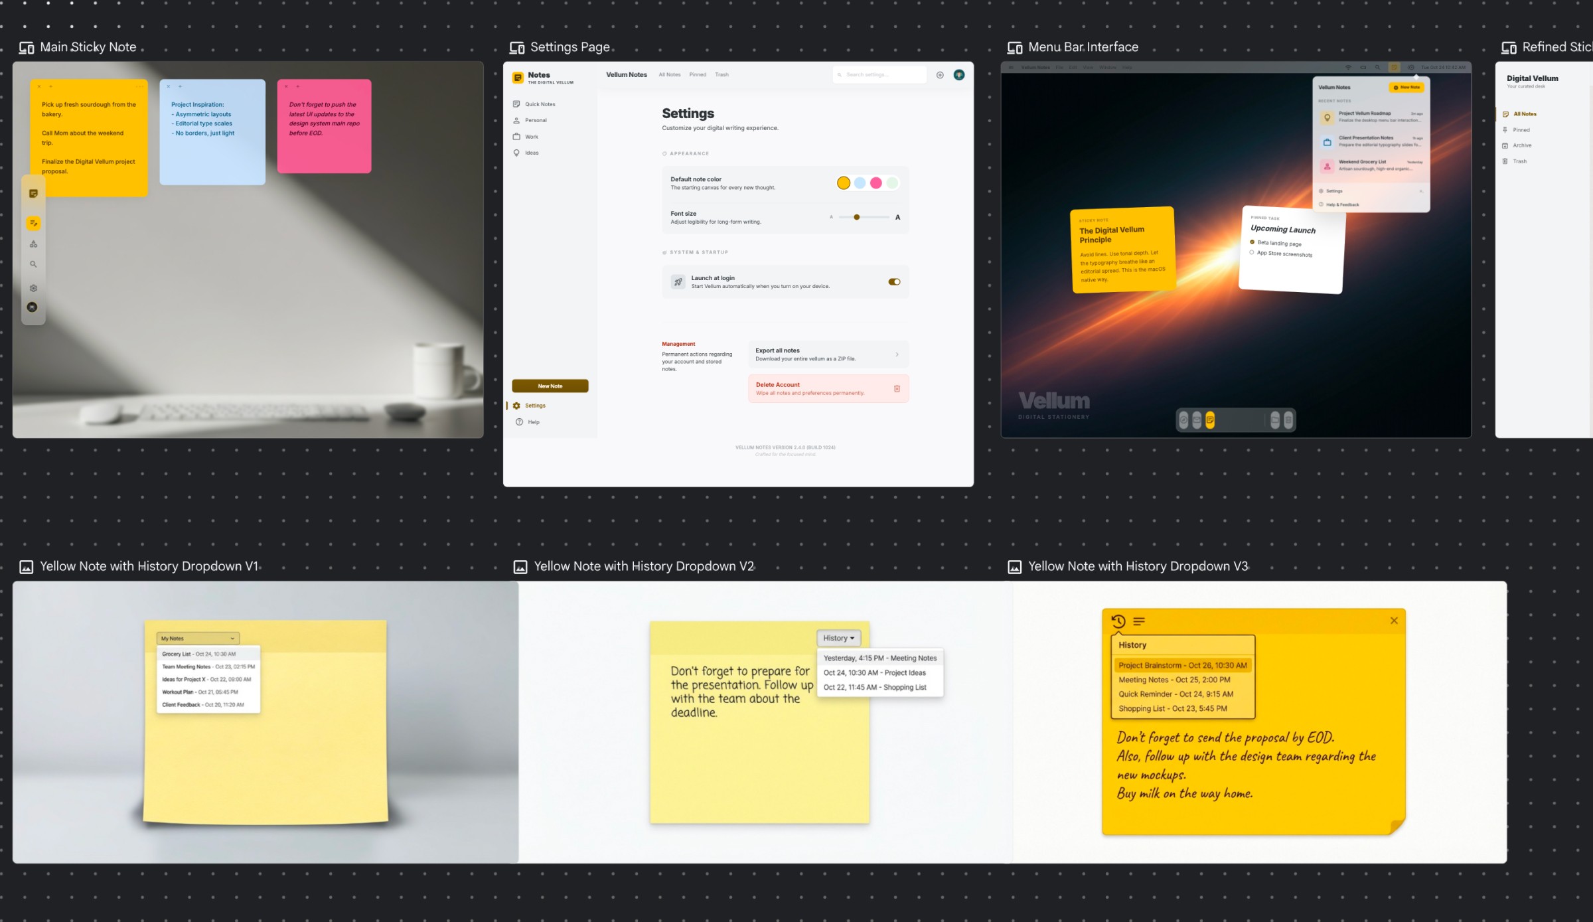
Task: Switch to the Pinned tab in Settings header
Action: (698, 75)
